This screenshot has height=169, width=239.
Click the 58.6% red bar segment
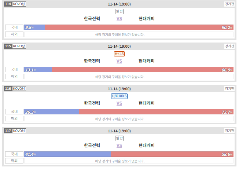click(172, 154)
